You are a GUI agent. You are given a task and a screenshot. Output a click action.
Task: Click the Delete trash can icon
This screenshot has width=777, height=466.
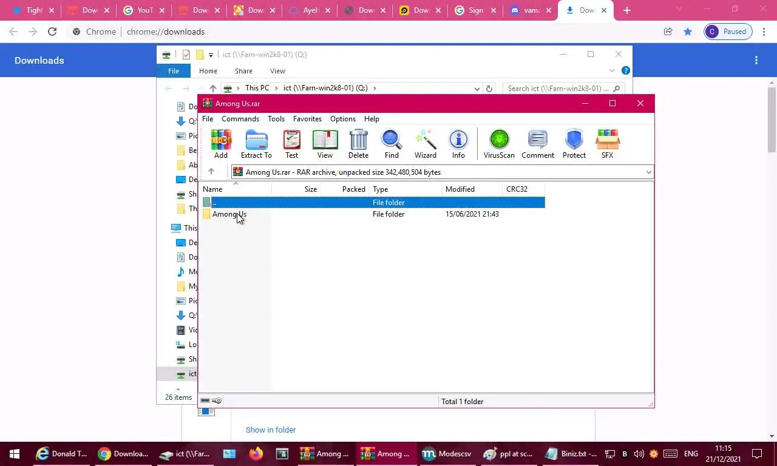358,144
